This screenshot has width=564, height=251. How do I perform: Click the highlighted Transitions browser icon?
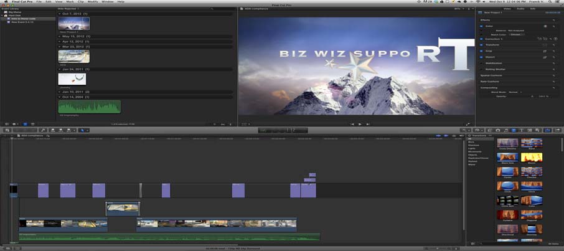pyautogui.click(x=514, y=130)
